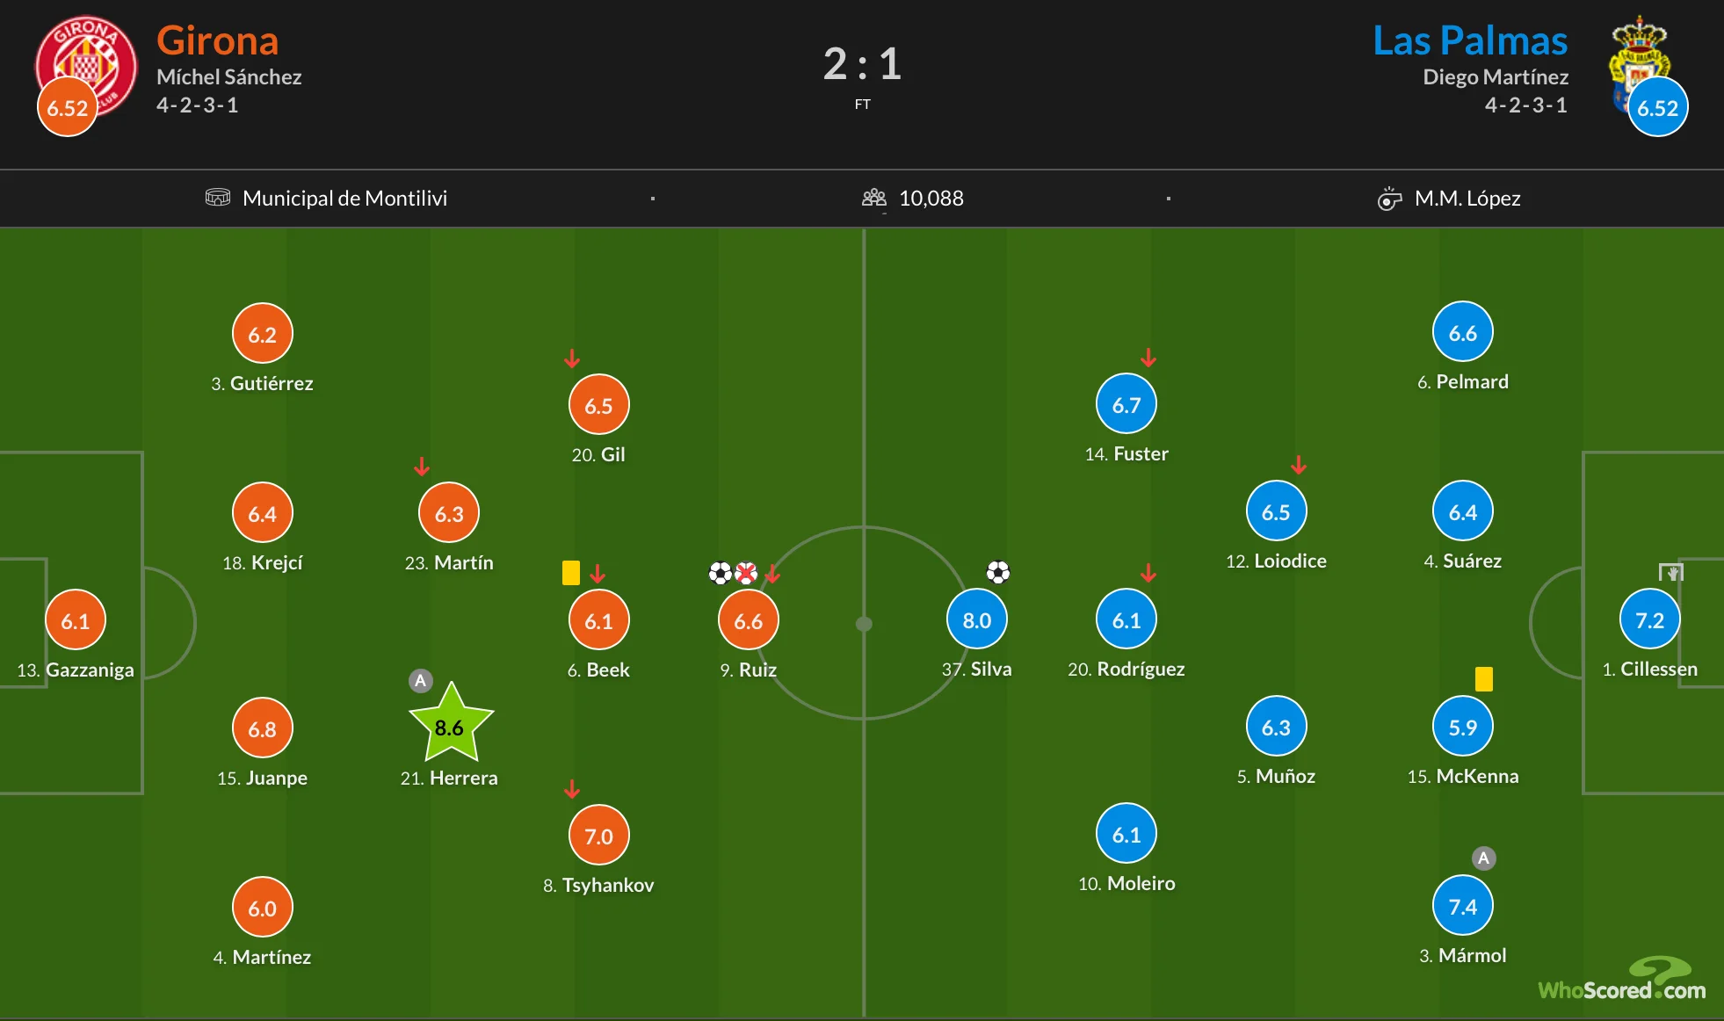Click the player name Gazzaniga
This screenshot has height=1021, width=1724.
tap(90, 670)
